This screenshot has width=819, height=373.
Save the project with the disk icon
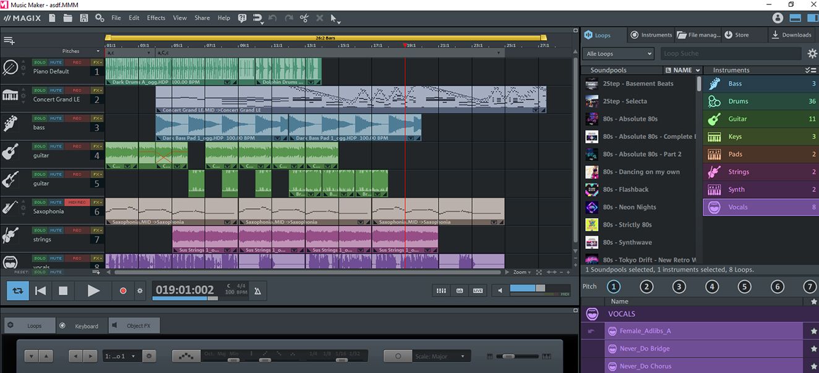coord(84,18)
